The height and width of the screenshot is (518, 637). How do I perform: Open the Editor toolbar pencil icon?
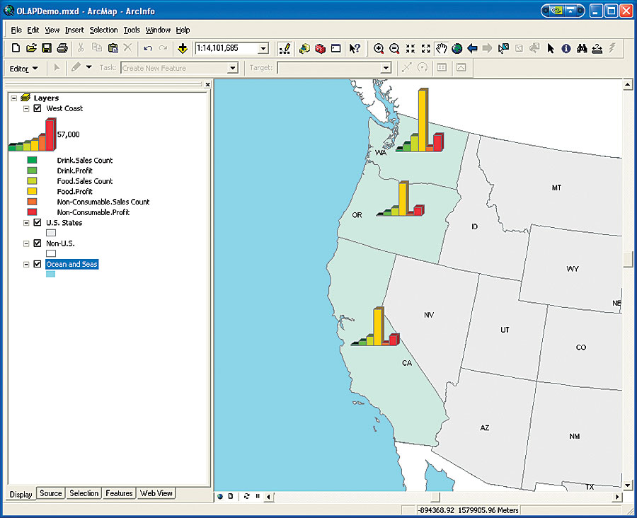pos(285,48)
